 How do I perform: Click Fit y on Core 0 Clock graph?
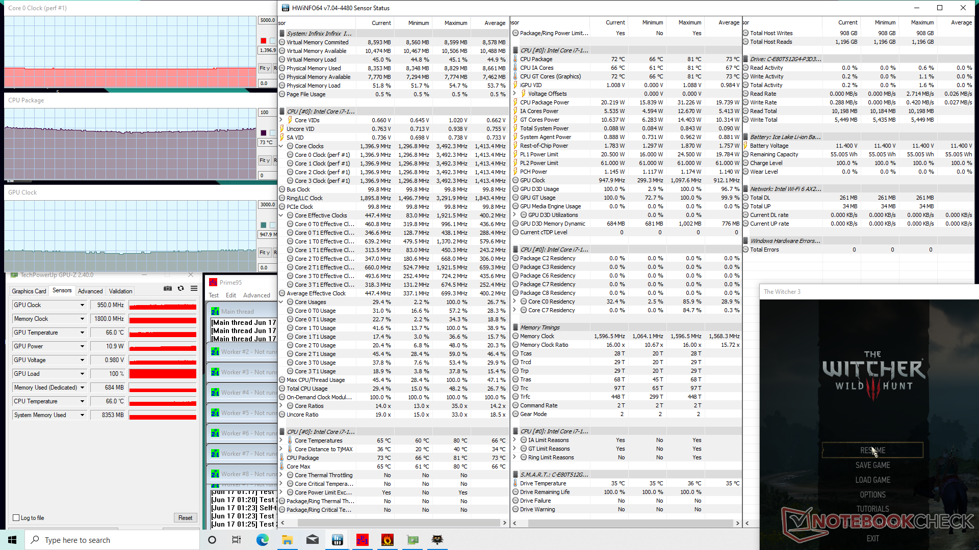click(x=264, y=68)
